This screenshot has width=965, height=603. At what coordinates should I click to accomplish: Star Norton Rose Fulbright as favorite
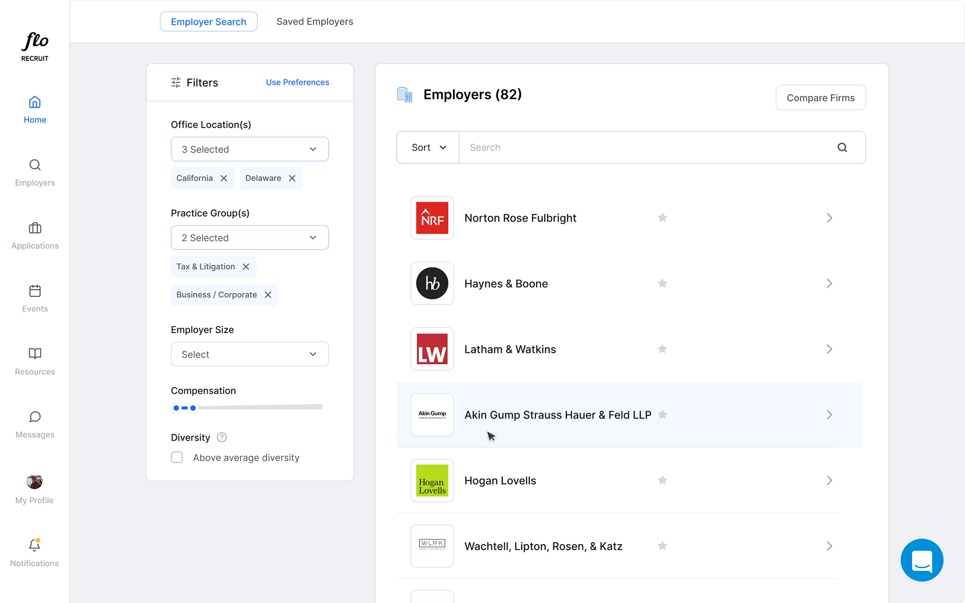[662, 218]
